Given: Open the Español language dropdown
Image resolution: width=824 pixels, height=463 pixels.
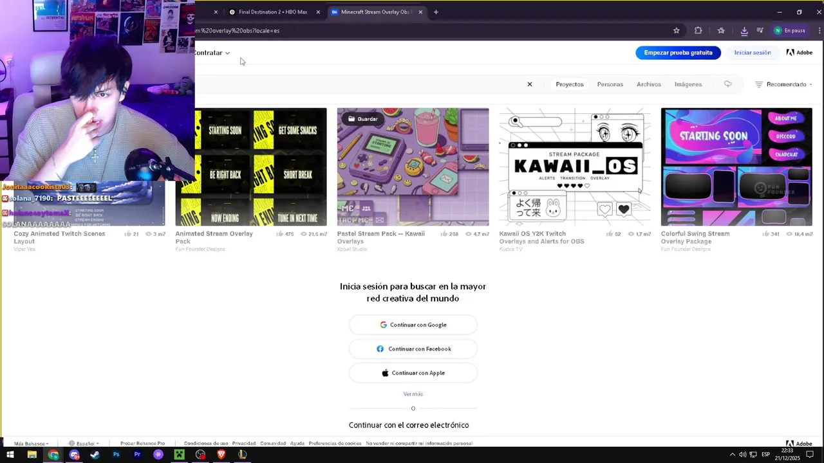Looking at the screenshot, I should [x=84, y=444].
